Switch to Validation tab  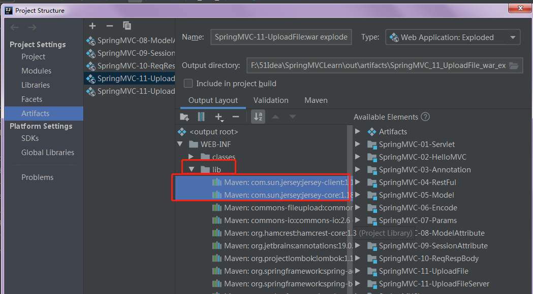point(271,100)
